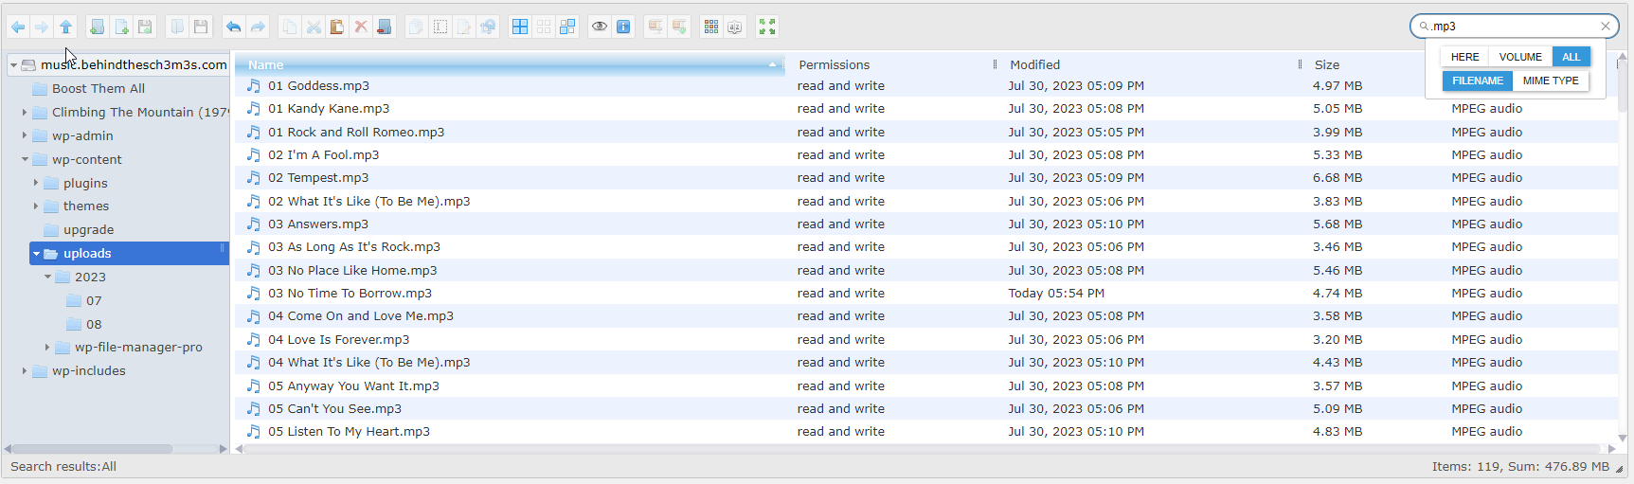Expand the wp-includes folder arrow

tap(25, 371)
